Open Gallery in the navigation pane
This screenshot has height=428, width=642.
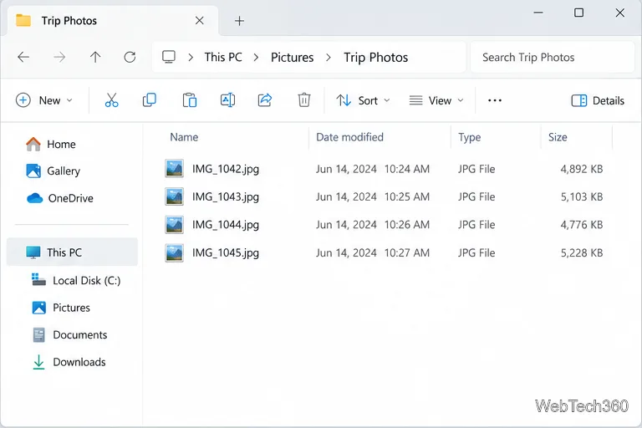[x=53, y=171]
